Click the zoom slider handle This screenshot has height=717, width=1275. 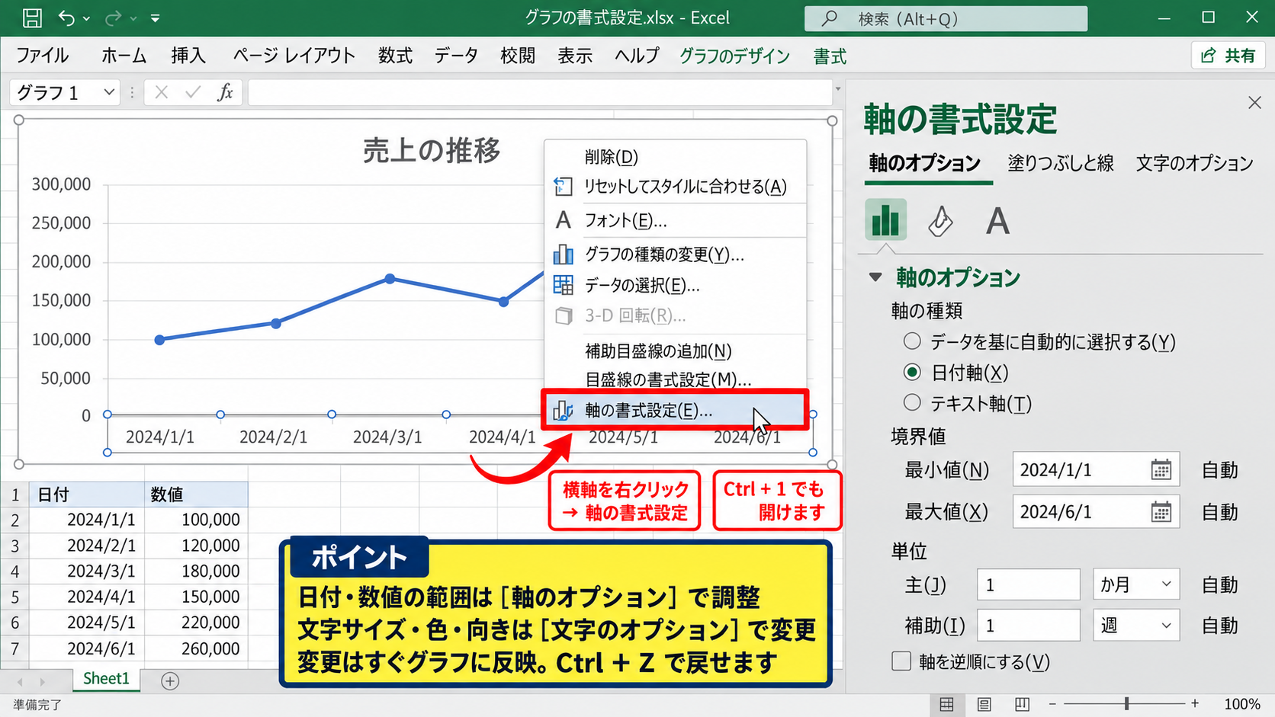point(1126,704)
